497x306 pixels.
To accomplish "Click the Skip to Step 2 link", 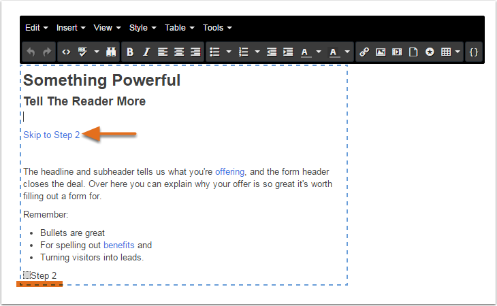I will click(51, 135).
